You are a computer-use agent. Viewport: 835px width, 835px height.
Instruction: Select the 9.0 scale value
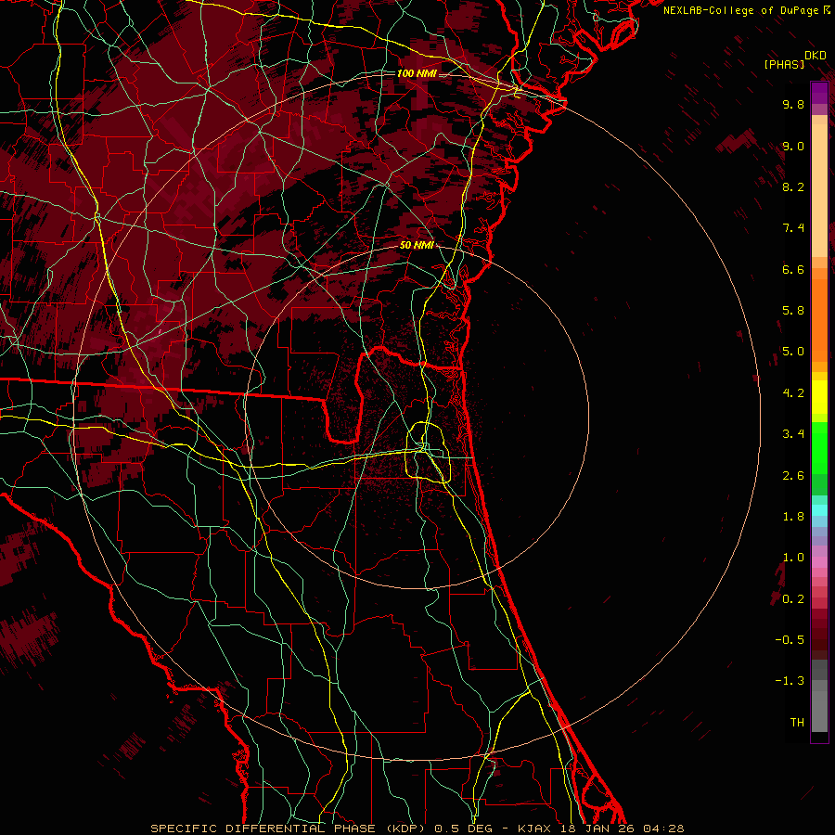coord(793,146)
